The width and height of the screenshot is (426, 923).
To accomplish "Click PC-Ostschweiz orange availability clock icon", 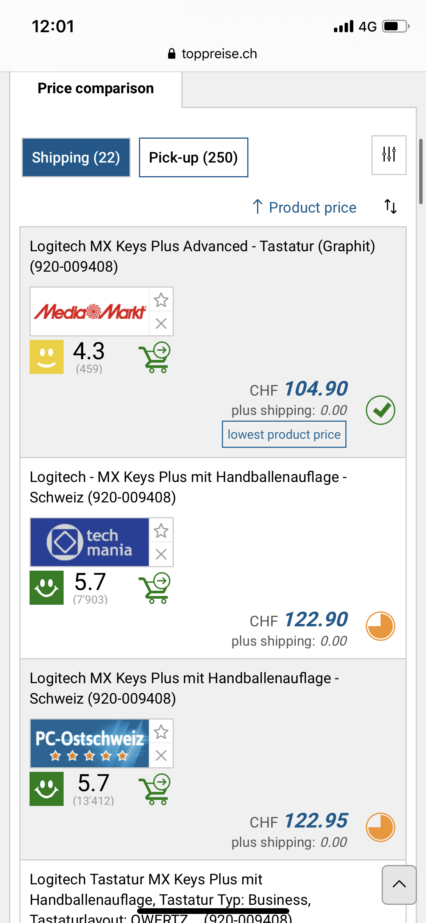I will (x=380, y=827).
